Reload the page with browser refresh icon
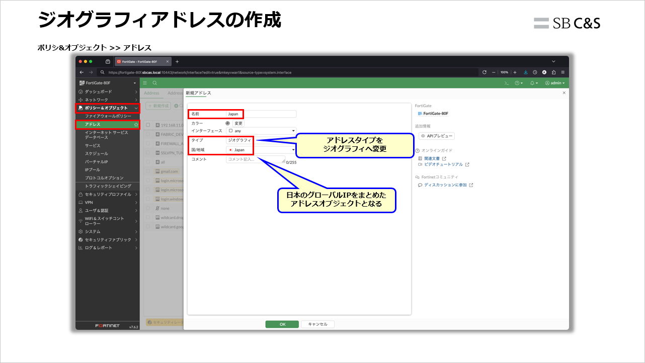Screen dimensions: 645x363 point(484,72)
